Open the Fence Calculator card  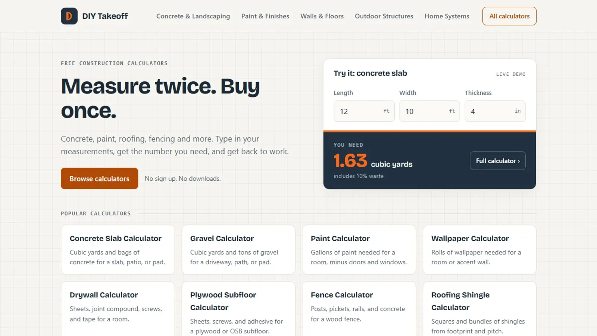pos(359,309)
